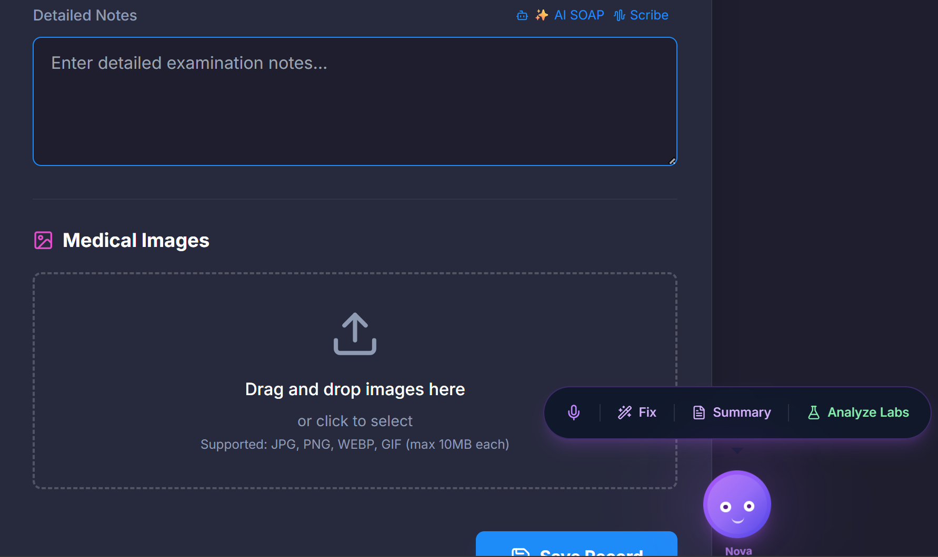Click the flask icon beside Analyze Labs
The height and width of the screenshot is (557, 938).
[814, 412]
